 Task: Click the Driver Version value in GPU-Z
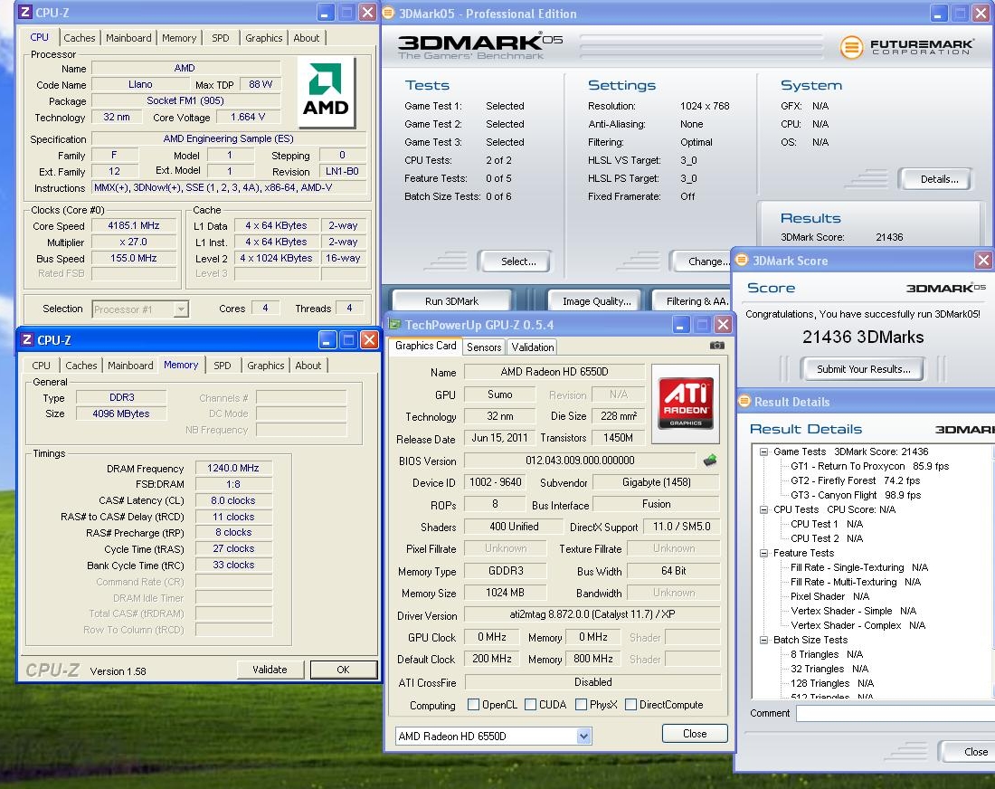click(592, 613)
